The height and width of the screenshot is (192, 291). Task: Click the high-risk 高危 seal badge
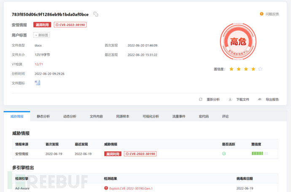coord(238,41)
